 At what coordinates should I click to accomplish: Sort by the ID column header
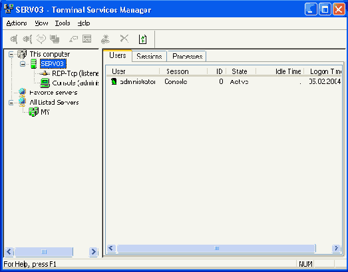(217, 71)
